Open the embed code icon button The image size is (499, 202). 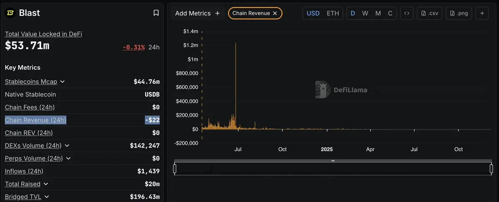tap(406, 13)
